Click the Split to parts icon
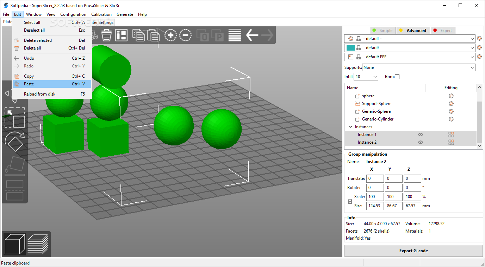 click(x=218, y=35)
